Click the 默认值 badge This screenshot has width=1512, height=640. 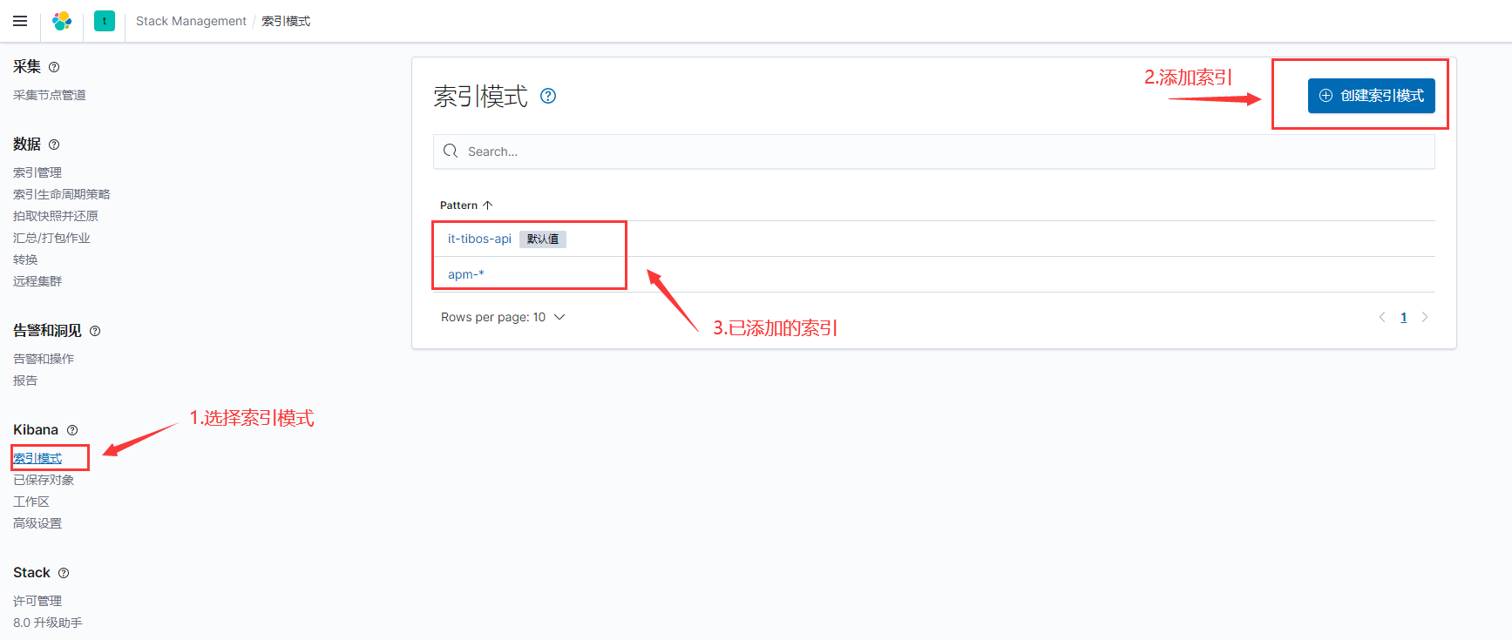click(543, 239)
